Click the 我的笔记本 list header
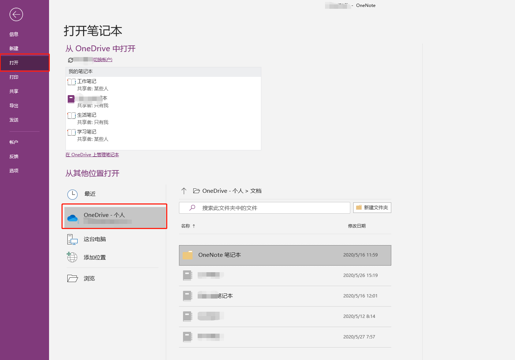This screenshot has height=360, width=515. click(163, 72)
